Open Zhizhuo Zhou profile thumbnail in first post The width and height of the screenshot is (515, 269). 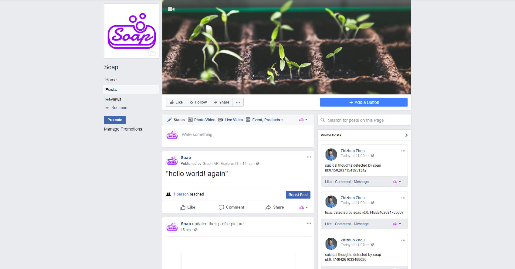[331, 155]
